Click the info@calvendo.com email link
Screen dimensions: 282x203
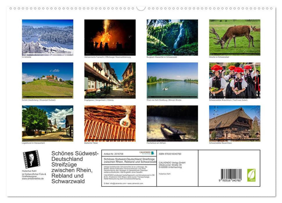pyautogui.click(x=117, y=183)
